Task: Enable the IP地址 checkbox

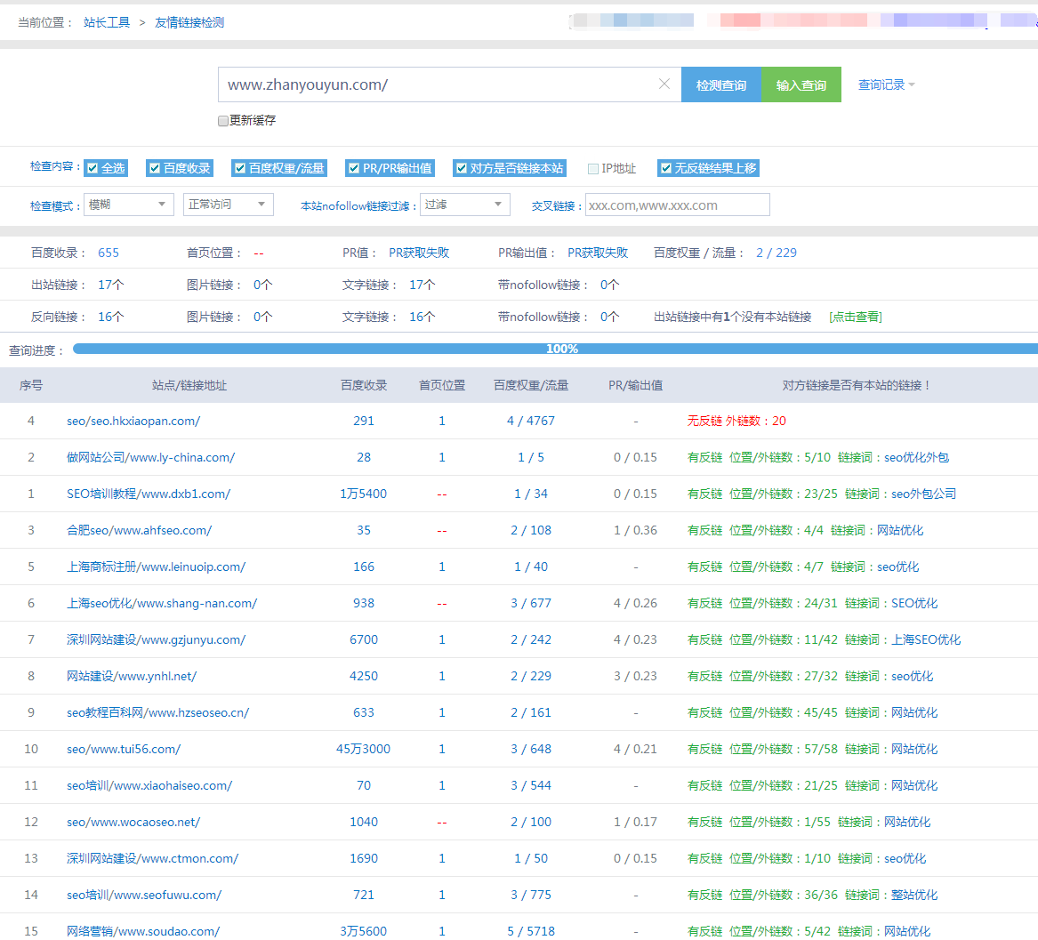Action: point(593,169)
